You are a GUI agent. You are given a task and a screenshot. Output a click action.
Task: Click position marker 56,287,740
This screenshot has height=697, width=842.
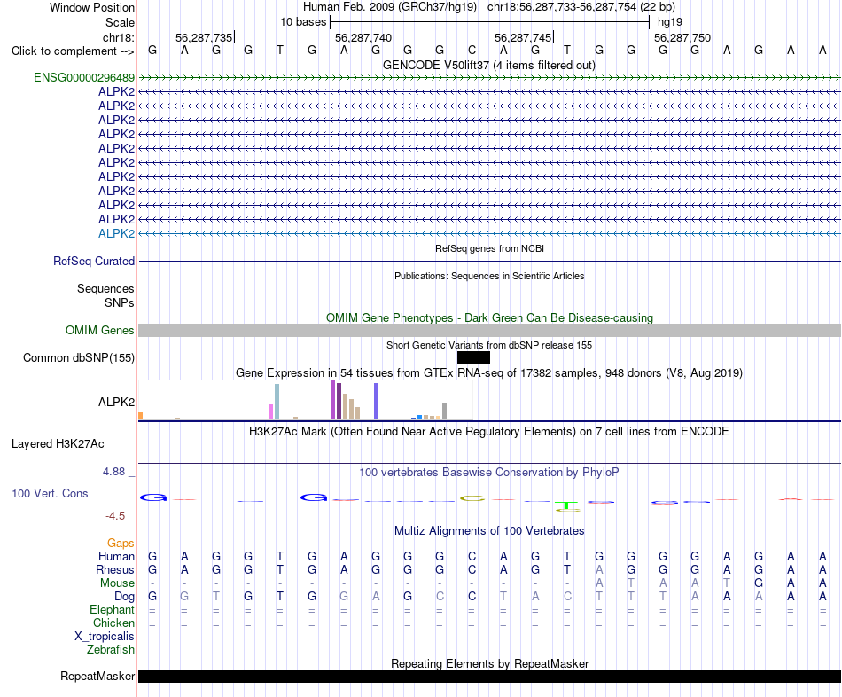(x=363, y=37)
